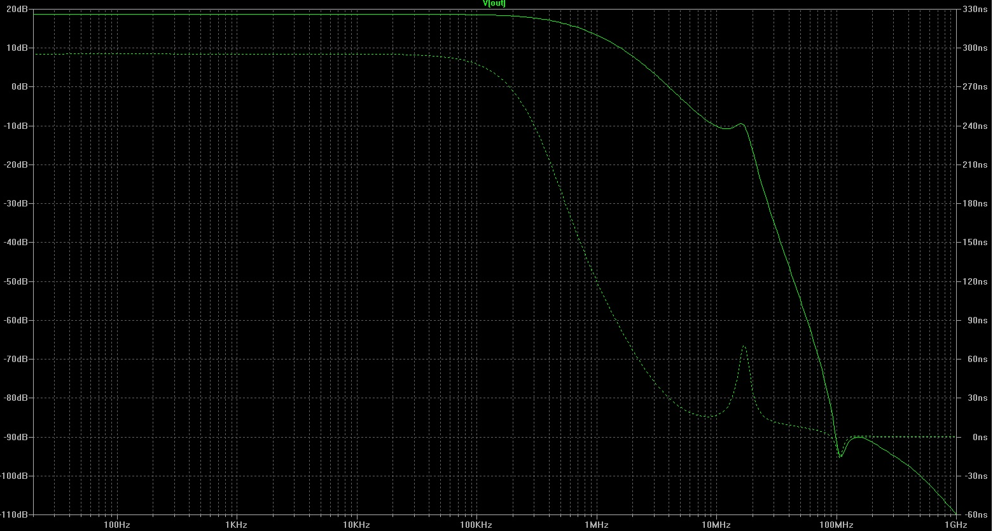Click the 1GHz frequency axis label
Viewport: 993px width, 531px height.
[956, 525]
